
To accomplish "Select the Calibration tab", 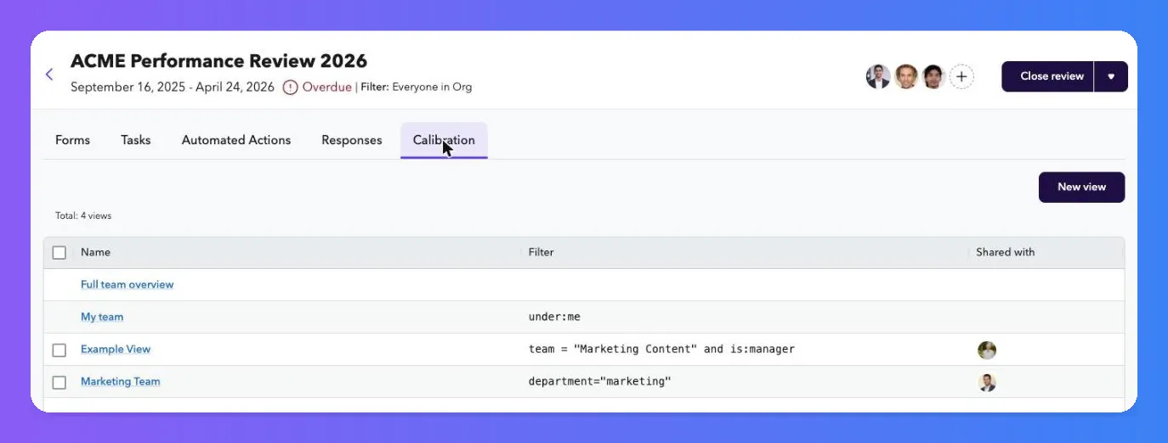I will 444,140.
